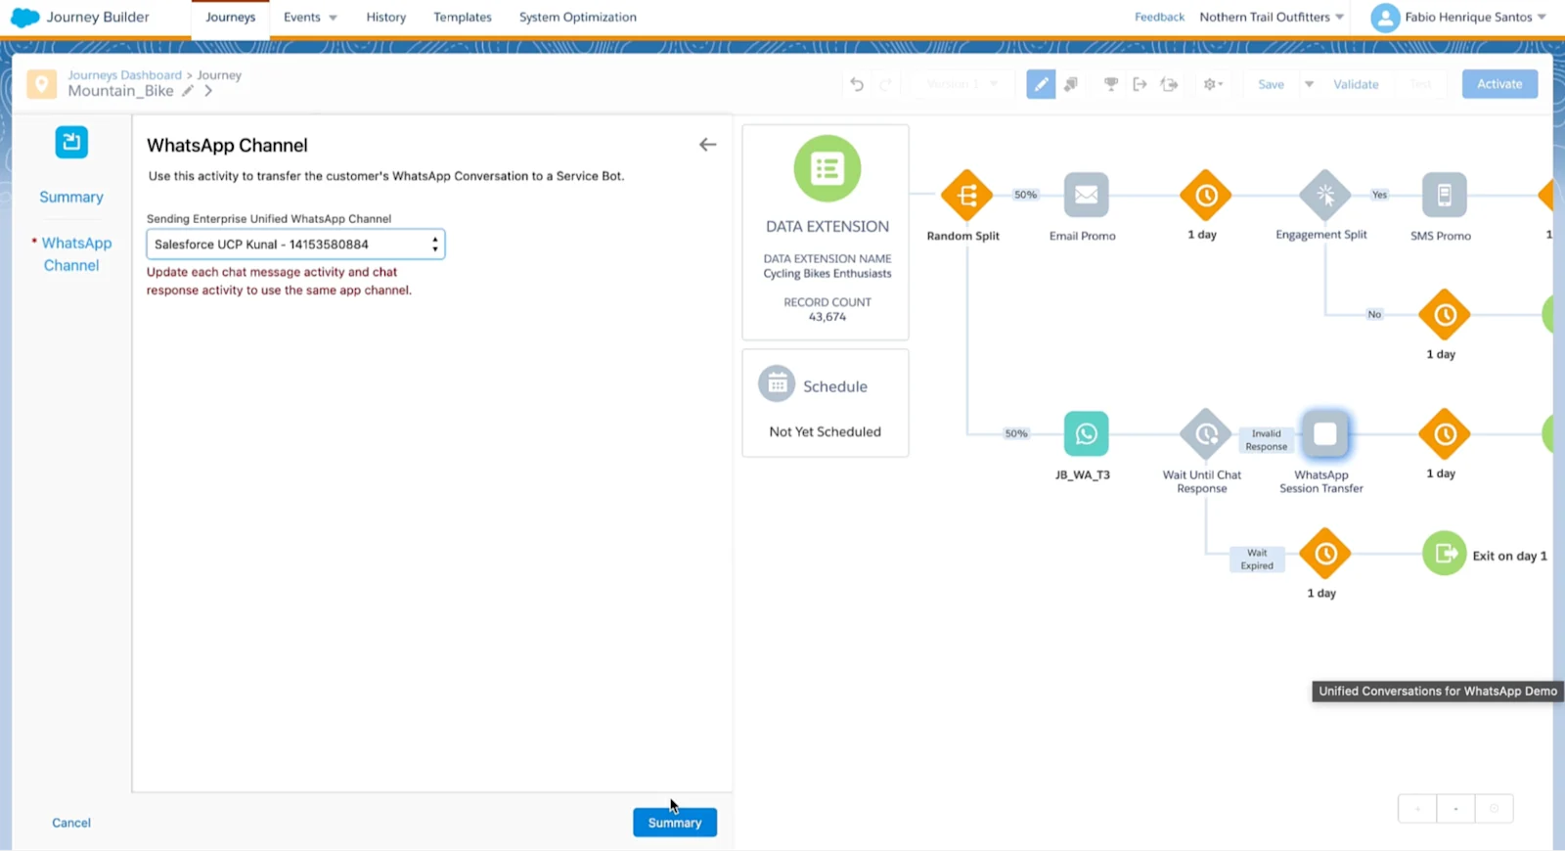Open the Schedule card
This screenshot has height=851, width=1565.
click(x=826, y=403)
